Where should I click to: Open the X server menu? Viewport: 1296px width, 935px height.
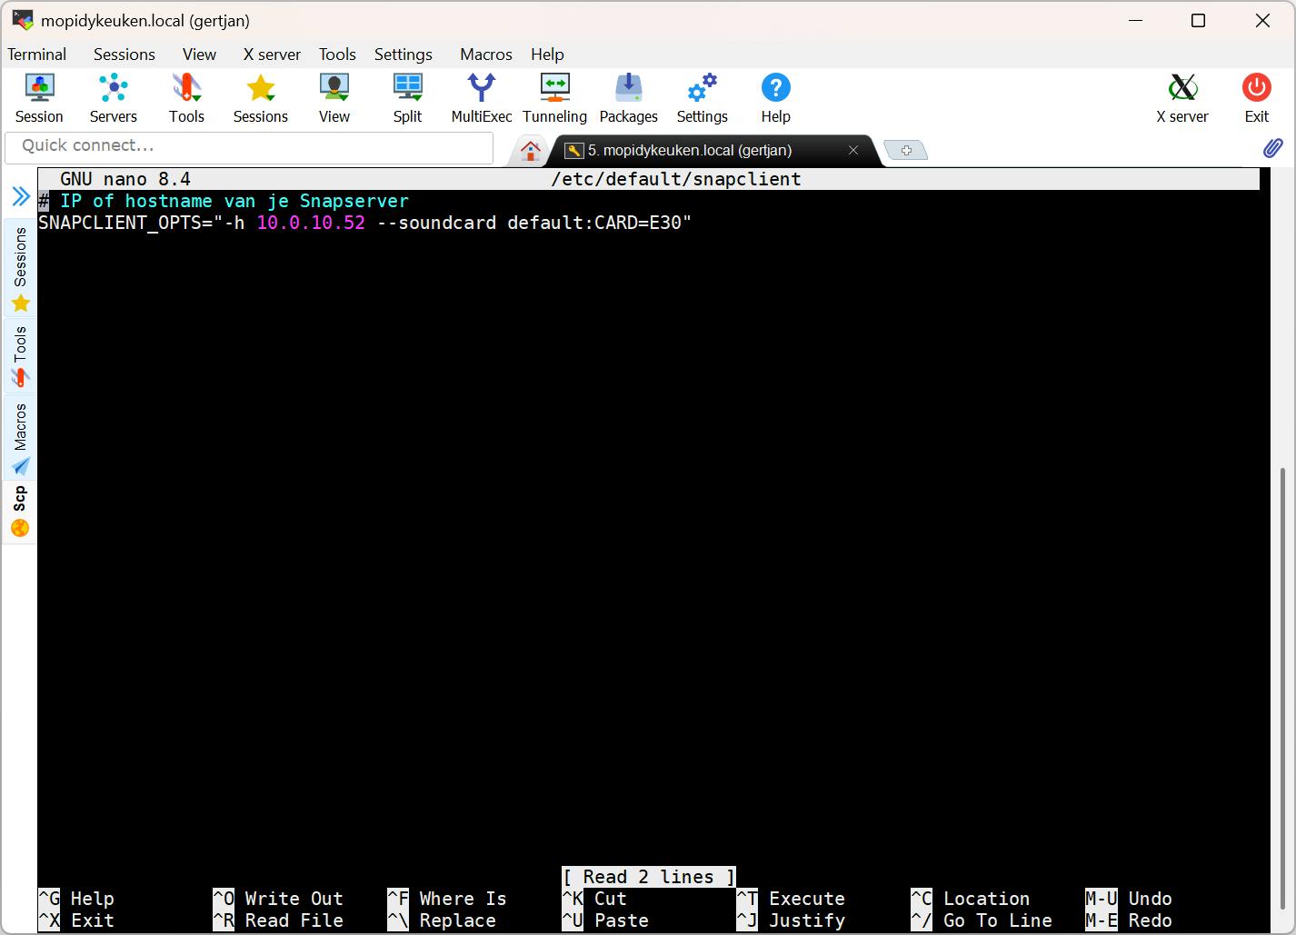coord(272,55)
